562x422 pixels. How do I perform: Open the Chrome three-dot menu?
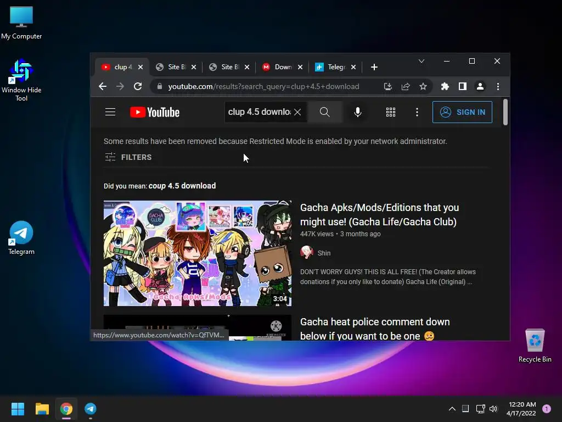coord(498,86)
